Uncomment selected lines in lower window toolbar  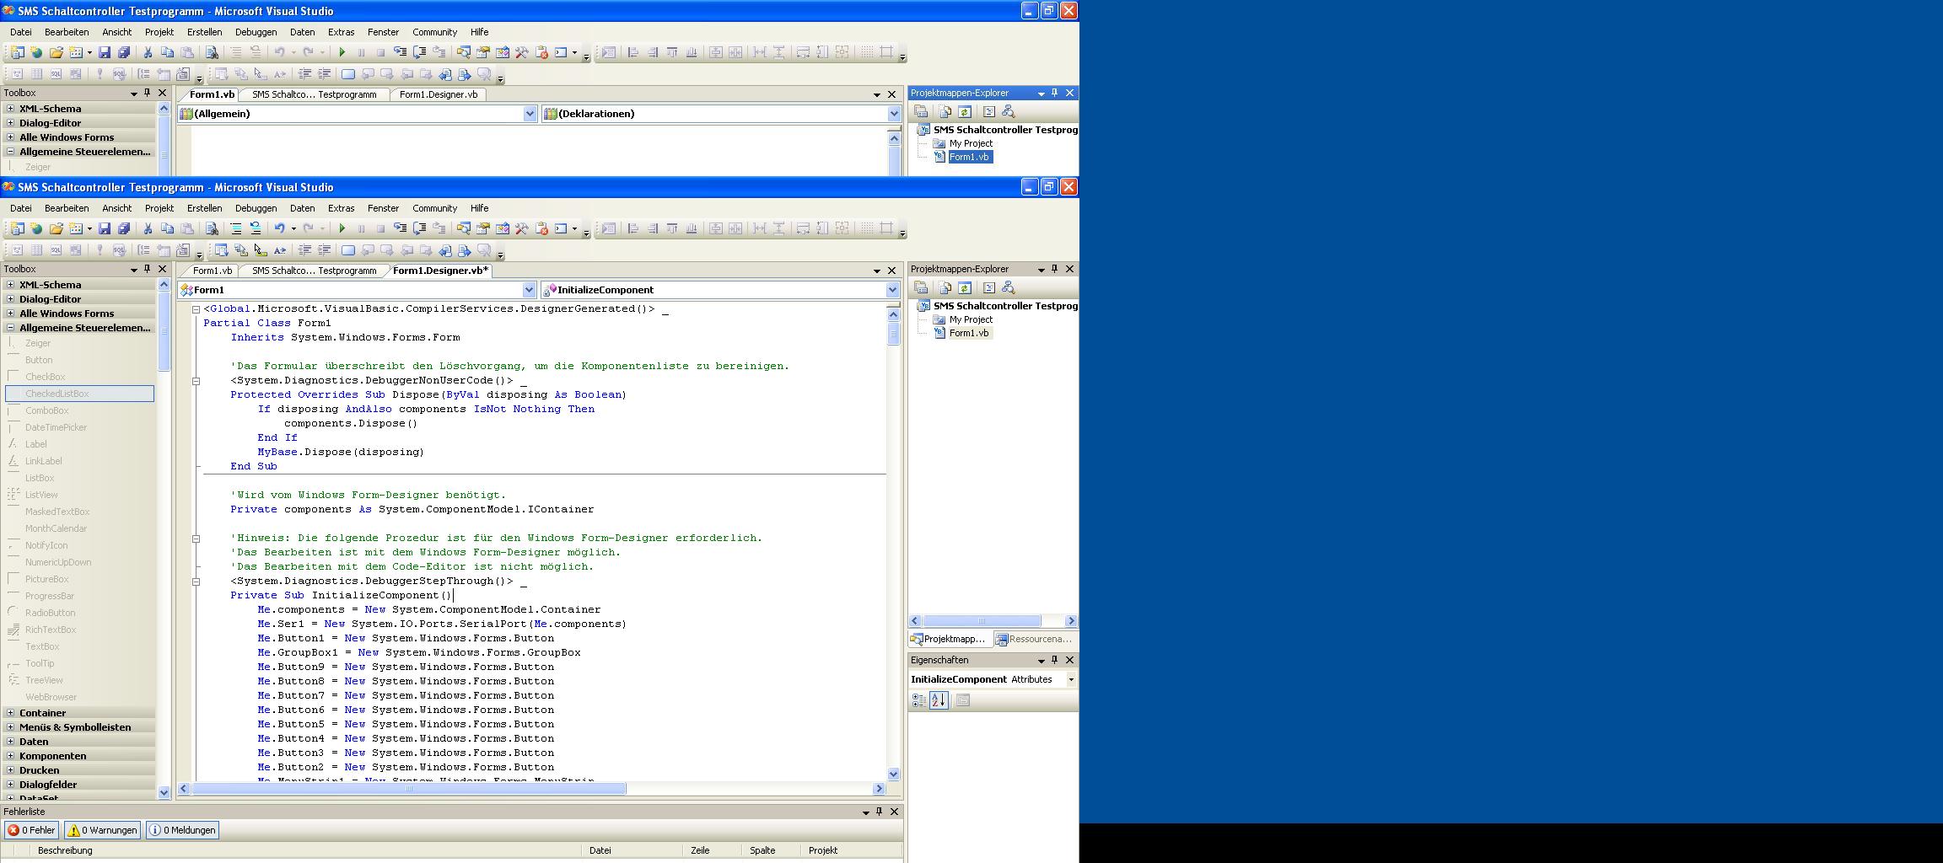point(256,228)
